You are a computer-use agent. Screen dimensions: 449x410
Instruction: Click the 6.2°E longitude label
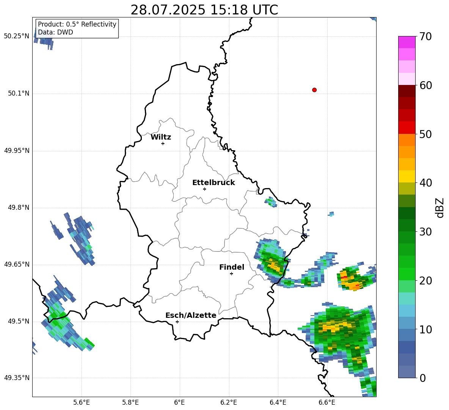(x=229, y=402)
